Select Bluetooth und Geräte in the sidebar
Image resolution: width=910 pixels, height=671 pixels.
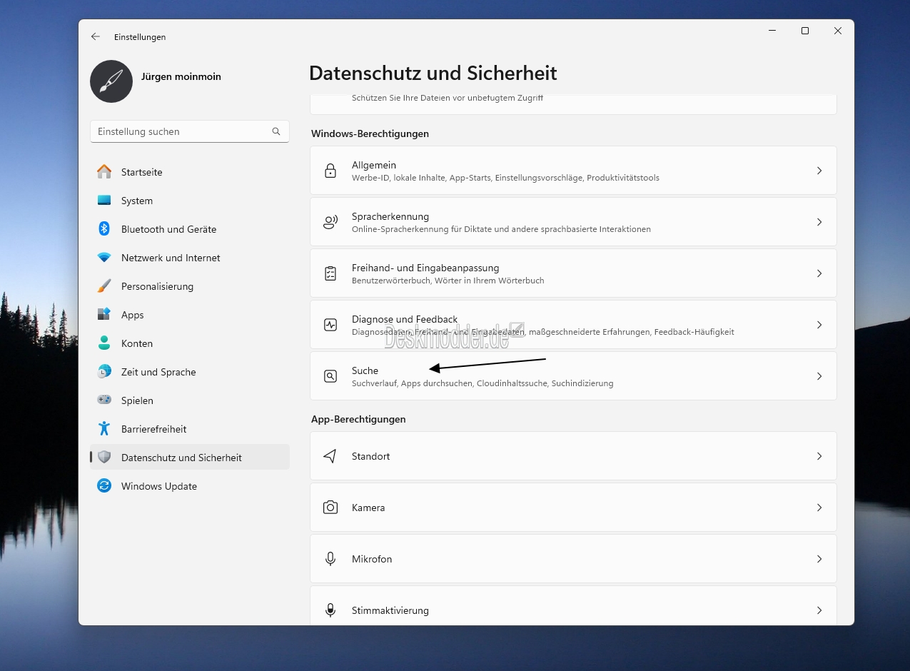coord(190,229)
